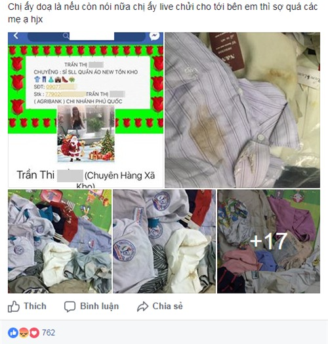Click the post caption text
Viewport: 328px width, 344px height.
[x=163, y=13]
